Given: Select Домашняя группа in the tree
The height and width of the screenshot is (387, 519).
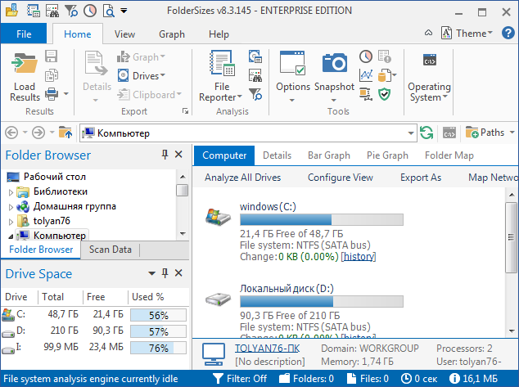Looking at the screenshot, I should (74, 206).
